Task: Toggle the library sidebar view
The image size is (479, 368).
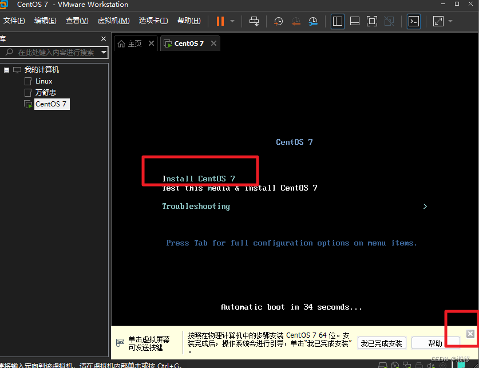Action: coord(338,21)
